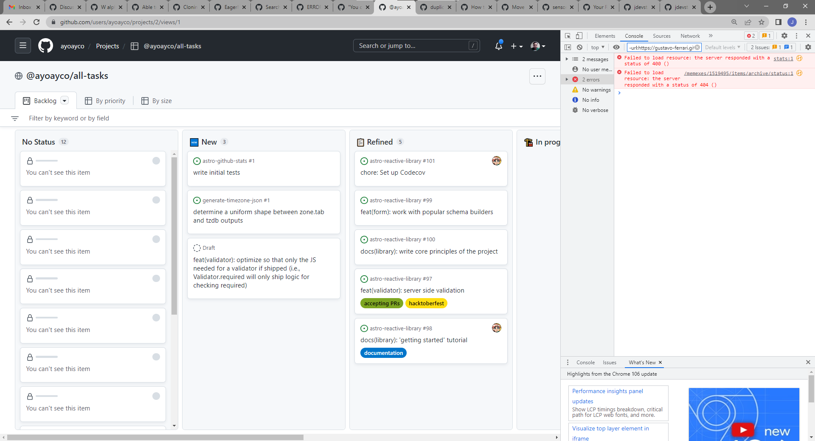The image size is (815, 441).
Task: Open console settings gear
Action: point(808,47)
